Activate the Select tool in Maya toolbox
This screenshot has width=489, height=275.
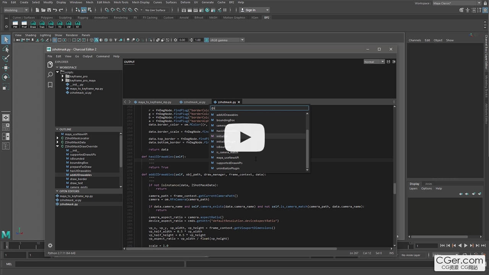pos(6,40)
